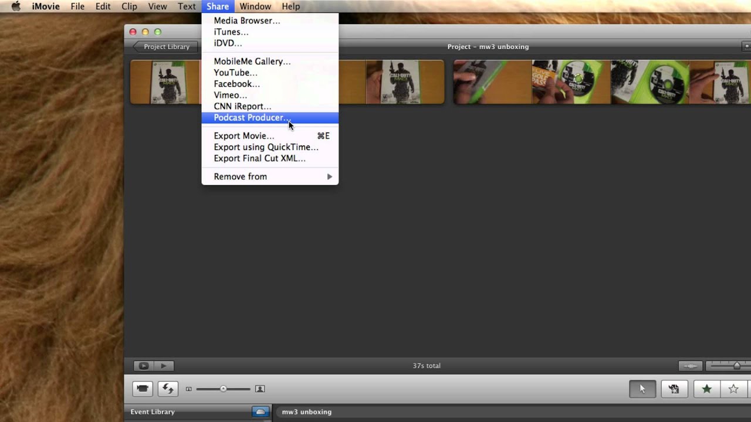Click the large thumbnail size icon

pyautogui.click(x=260, y=389)
